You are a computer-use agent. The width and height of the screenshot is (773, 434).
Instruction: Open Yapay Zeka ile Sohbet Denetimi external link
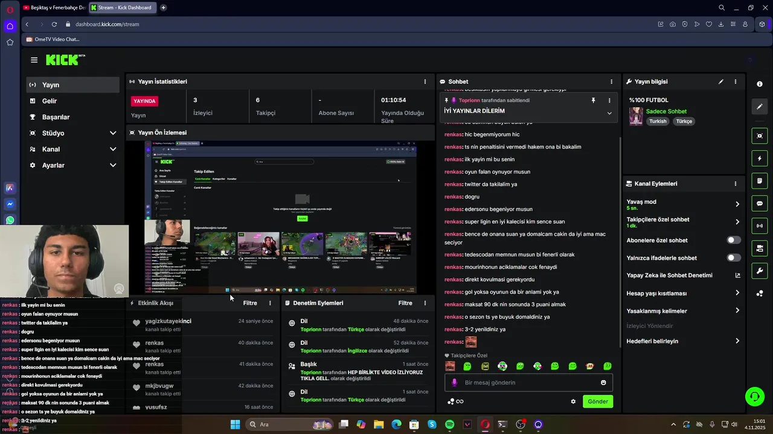coord(737,275)
